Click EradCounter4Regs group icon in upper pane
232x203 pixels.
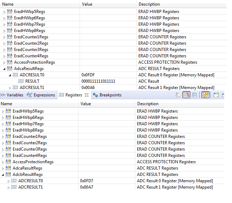click(x=10, y=56)
